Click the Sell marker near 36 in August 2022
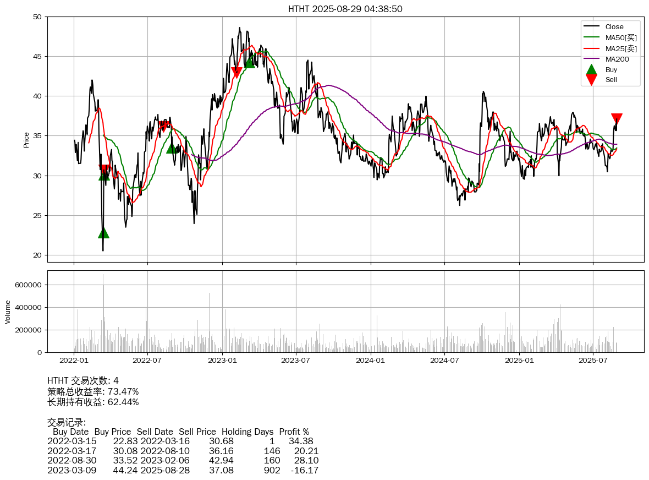This screenshot has width=649, height=480. 164,127
